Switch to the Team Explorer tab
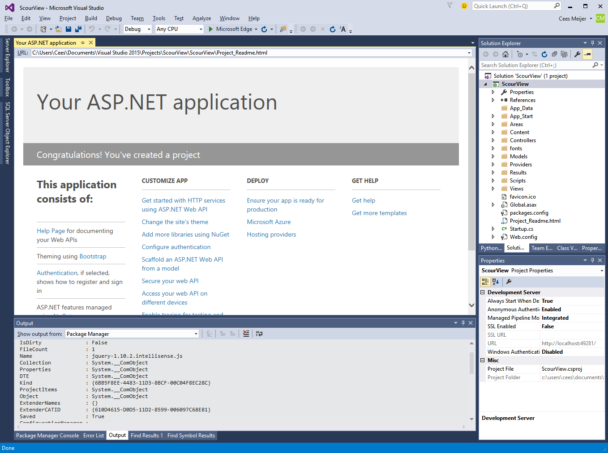The width and height of the screenshot is (608, 453). click(x=542, y=248)
